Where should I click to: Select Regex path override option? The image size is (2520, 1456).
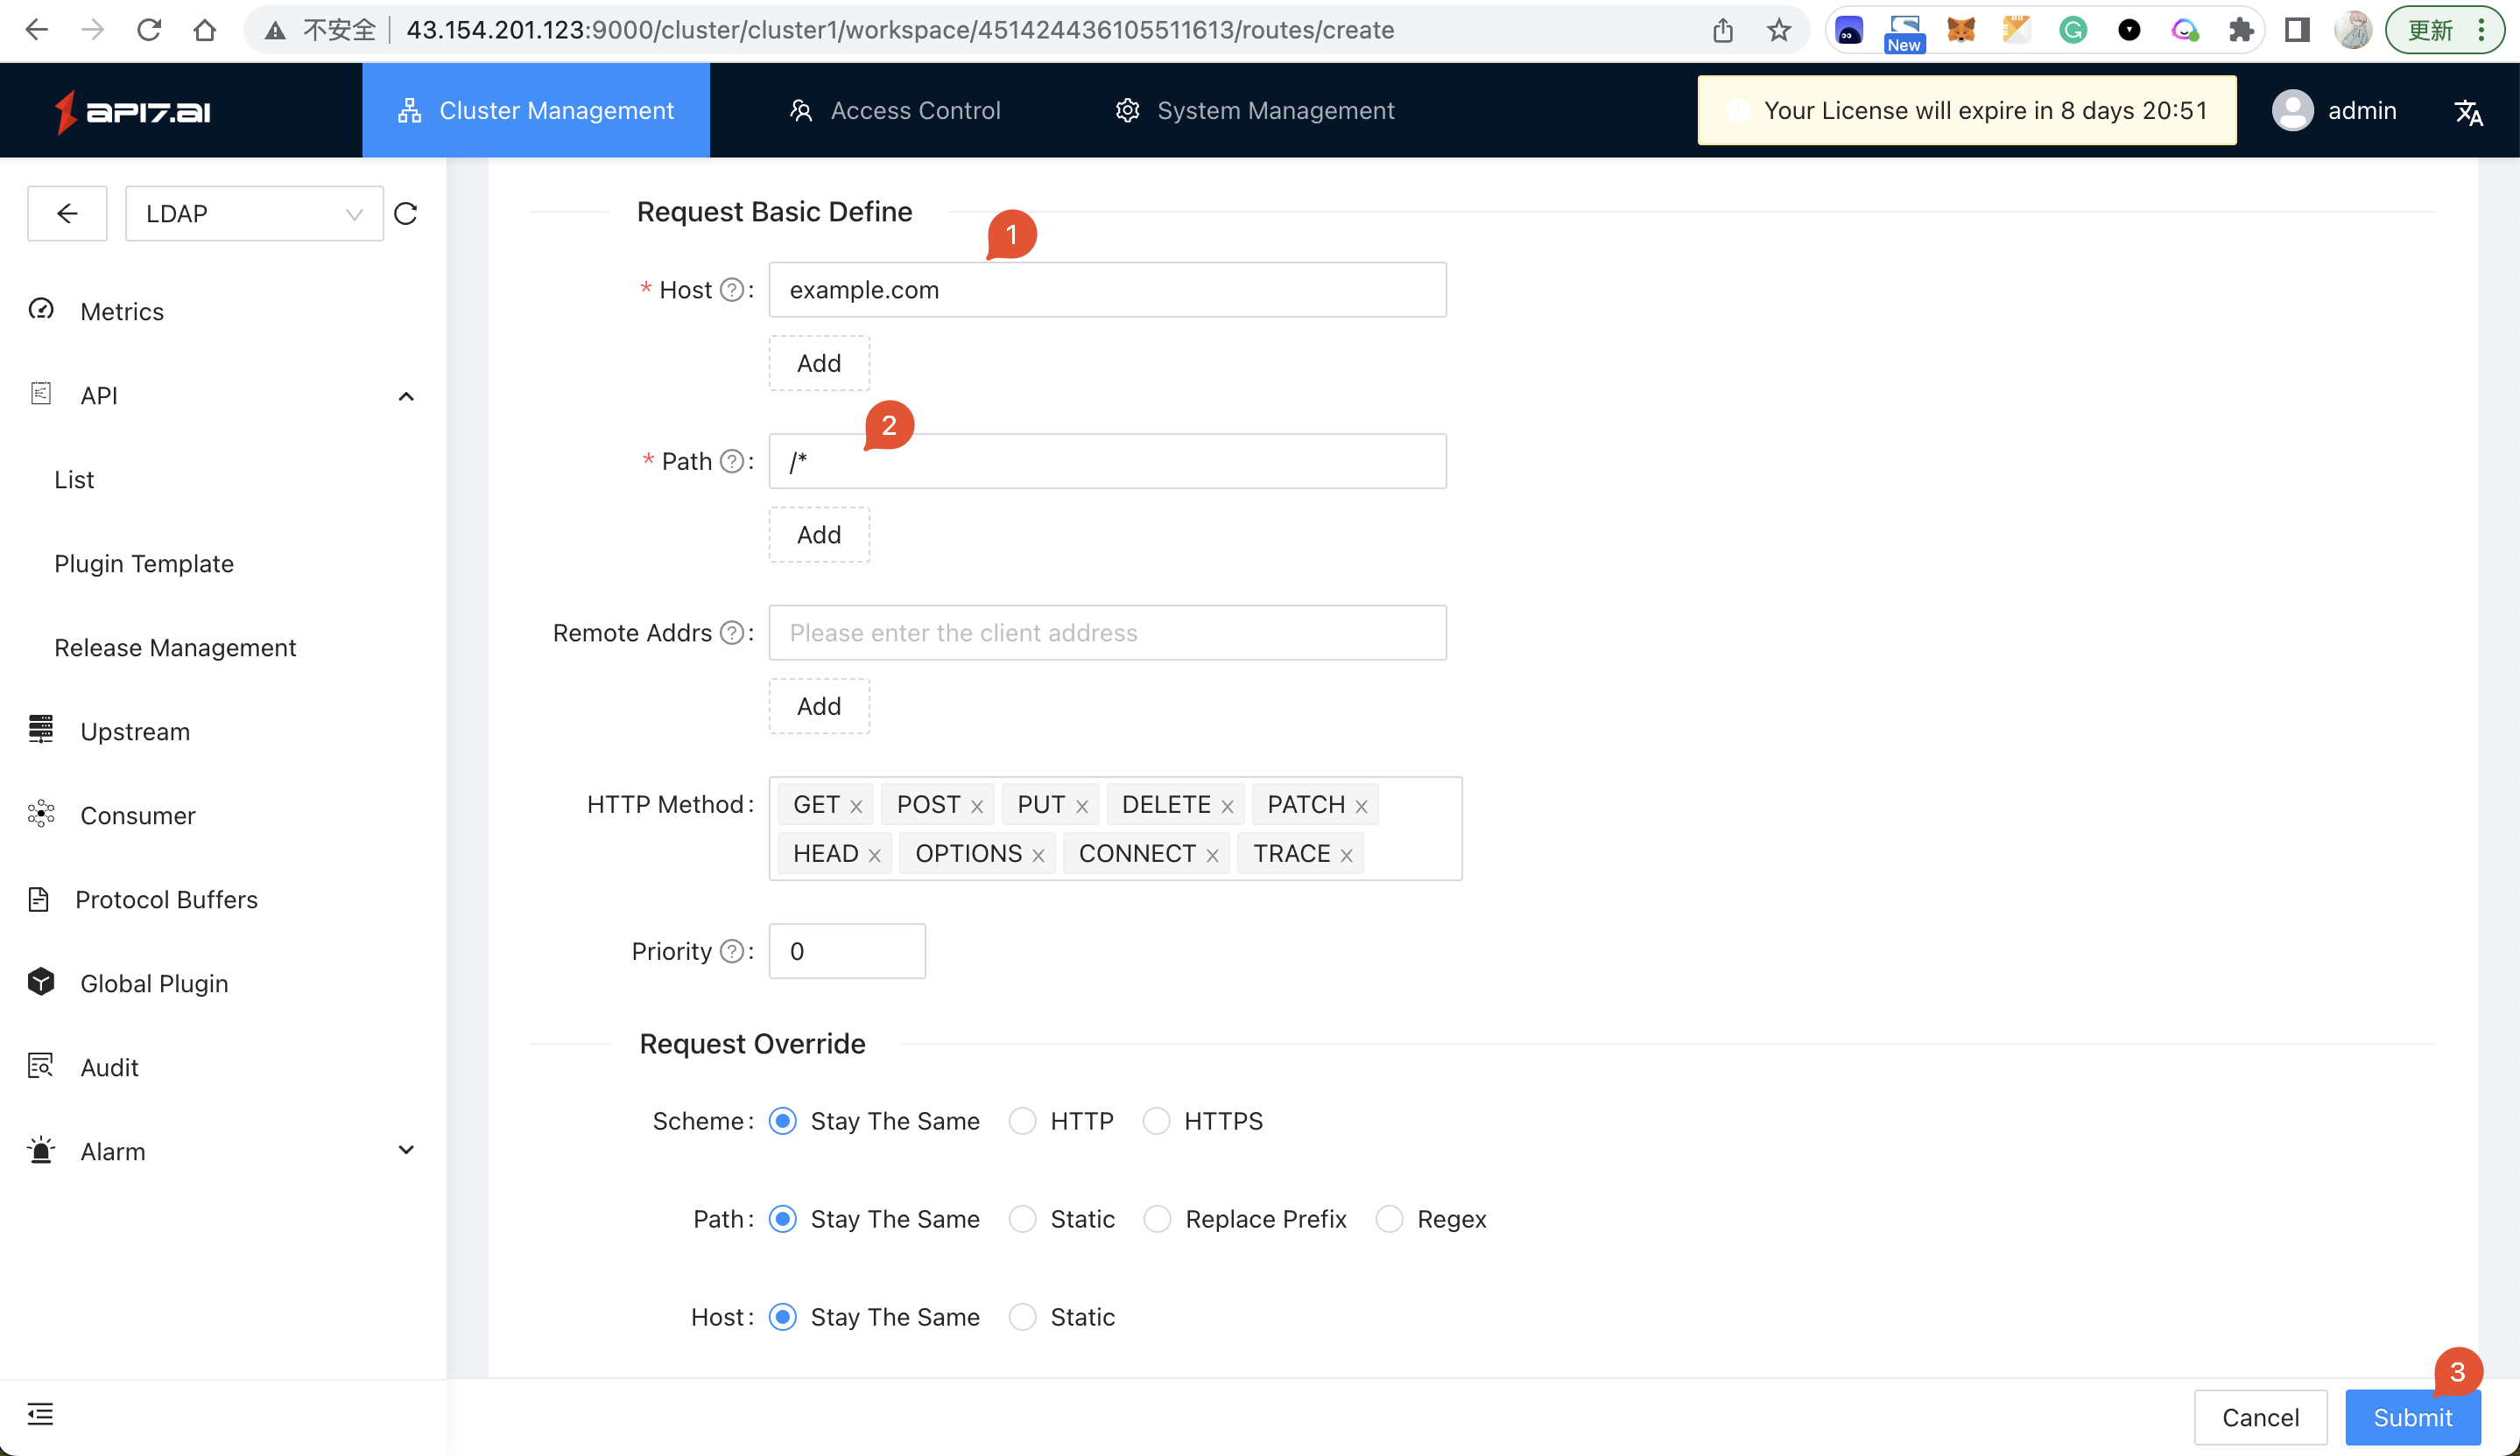(1389, 1219)
